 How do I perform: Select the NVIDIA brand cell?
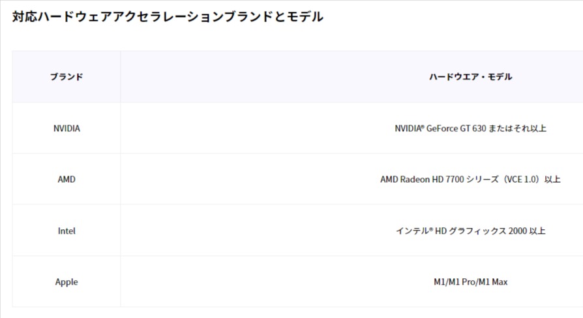click(x=67, y=128)
